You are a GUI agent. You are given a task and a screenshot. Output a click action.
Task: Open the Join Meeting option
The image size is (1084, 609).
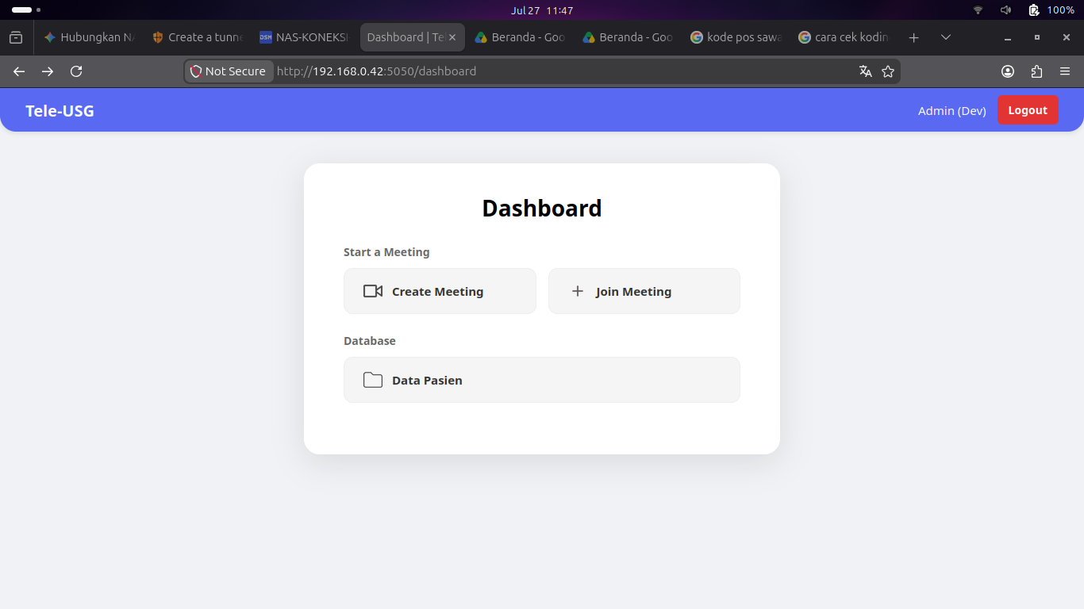coord(644,291)
